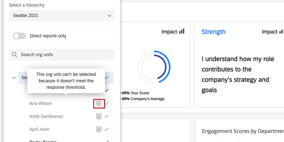Click the Impact label on the Strength card
This screenshot has height=142, width=284.
coord(269,32)
